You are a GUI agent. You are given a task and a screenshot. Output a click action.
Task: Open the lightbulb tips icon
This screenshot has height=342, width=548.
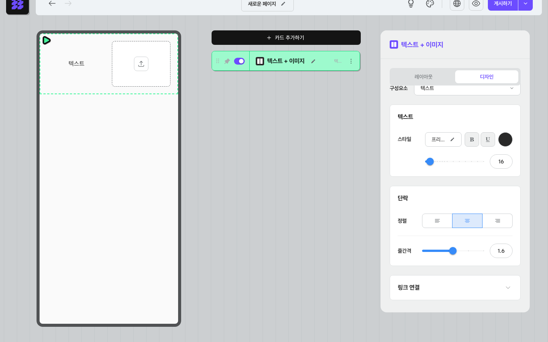click(x=411, y=4)
